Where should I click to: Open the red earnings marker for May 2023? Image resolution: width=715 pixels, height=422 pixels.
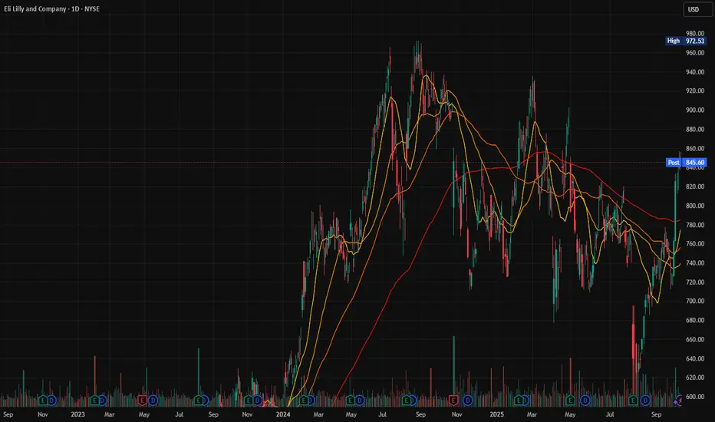[x=142, y=401]
